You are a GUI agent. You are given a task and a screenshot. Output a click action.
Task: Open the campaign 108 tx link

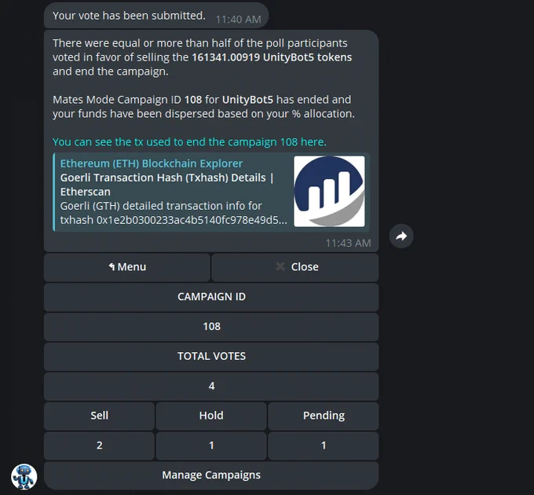[189, 141]
